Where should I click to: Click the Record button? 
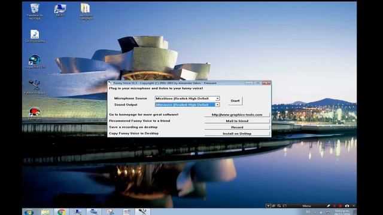click(x=237, y=127)
